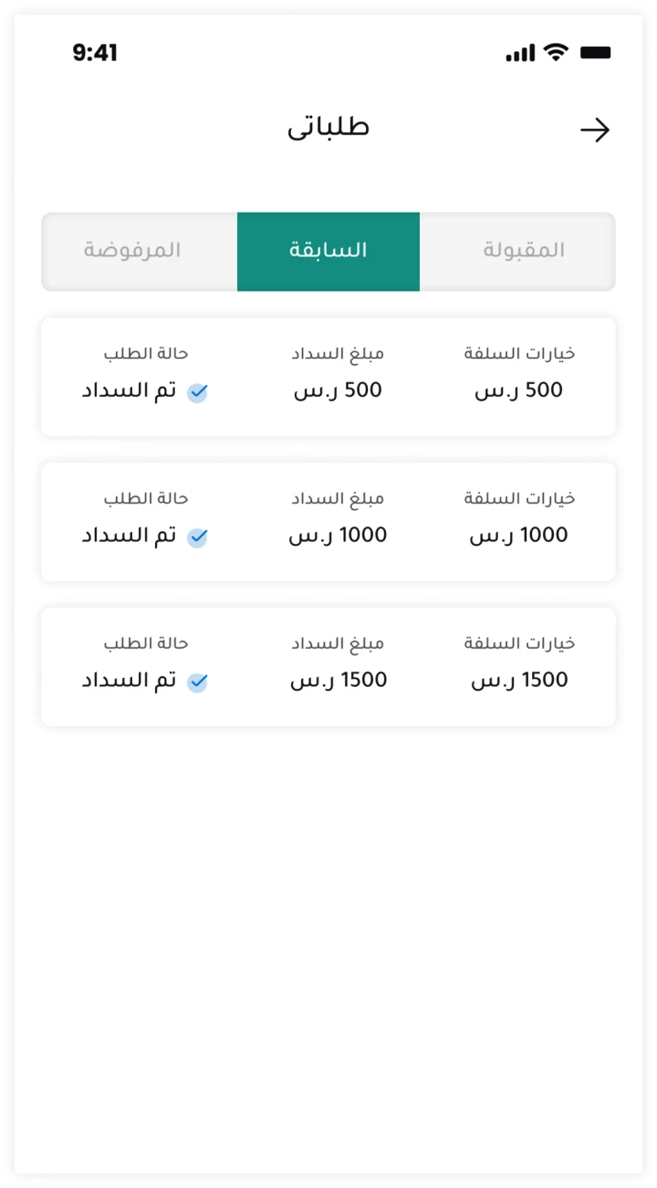Tap the back arrow in the header

click(595, 130)
